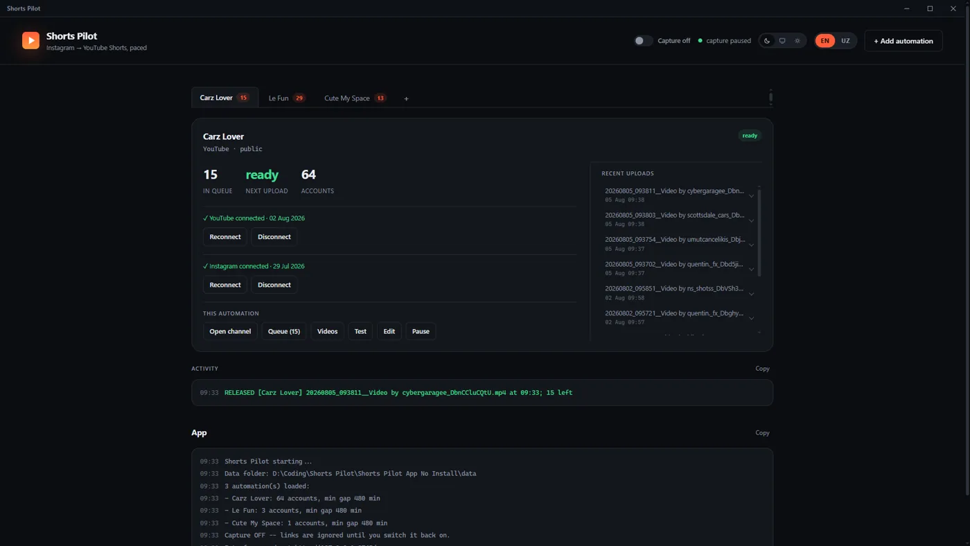This screenshot has width=970, height=546.
Task: Click the Data folder path log line
Action: coord(350,474)
